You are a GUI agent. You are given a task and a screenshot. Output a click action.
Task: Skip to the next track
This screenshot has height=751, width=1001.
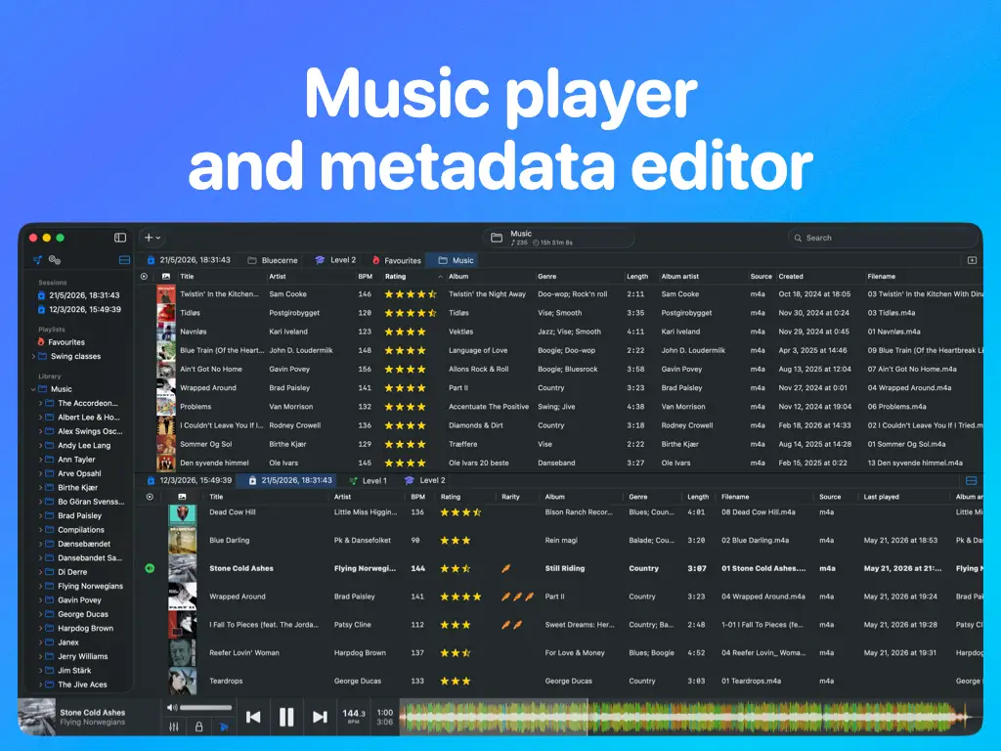[x=320, y=717]
